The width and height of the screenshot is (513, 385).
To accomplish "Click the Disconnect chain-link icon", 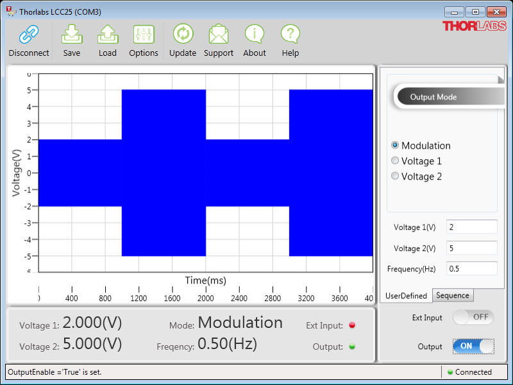I will (29, 35).
